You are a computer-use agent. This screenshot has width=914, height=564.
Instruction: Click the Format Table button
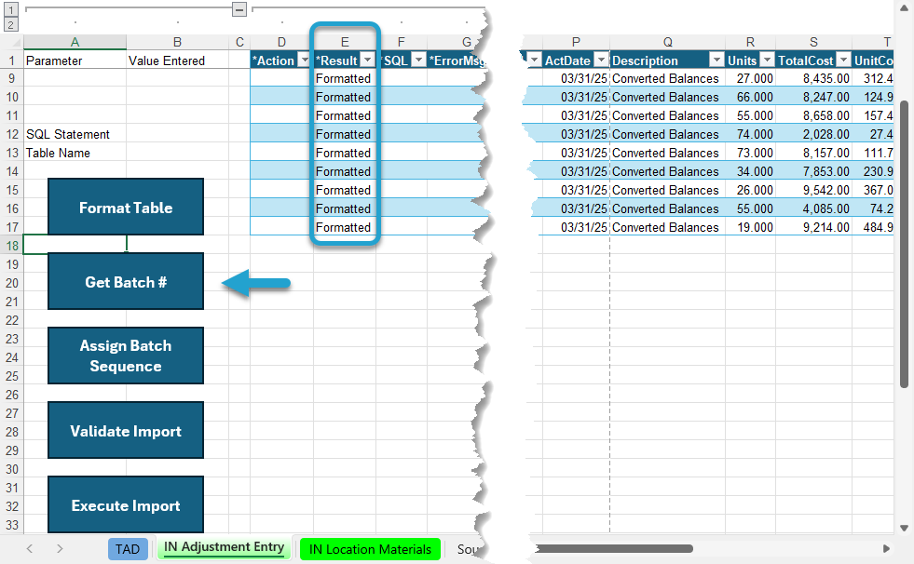coord(126,207)
